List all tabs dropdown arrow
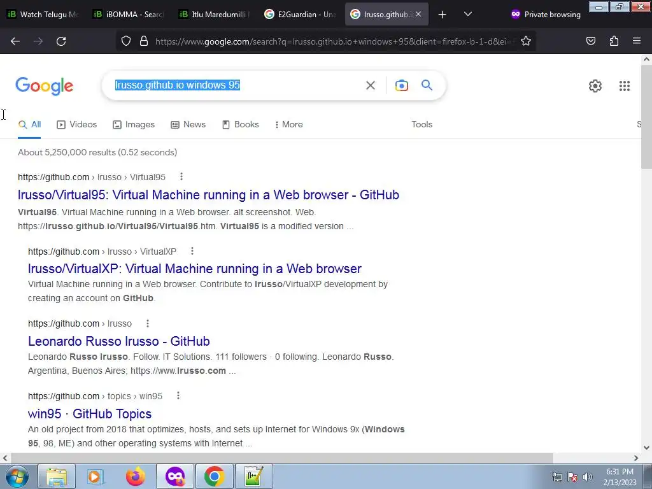This screenshot has height=489, width=652. click(468, 15)
